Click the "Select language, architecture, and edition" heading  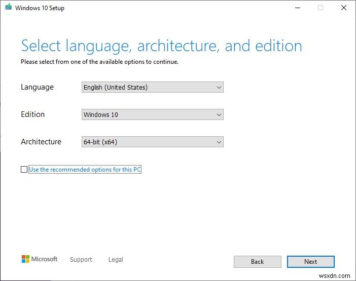coord(161,46)
